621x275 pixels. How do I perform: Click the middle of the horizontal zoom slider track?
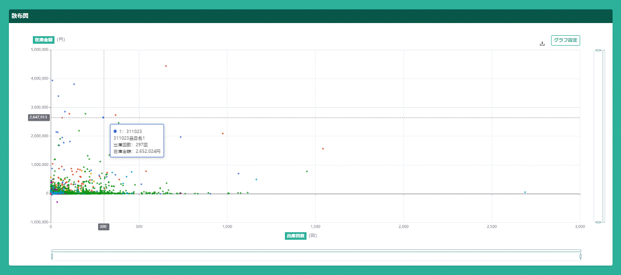316,256
